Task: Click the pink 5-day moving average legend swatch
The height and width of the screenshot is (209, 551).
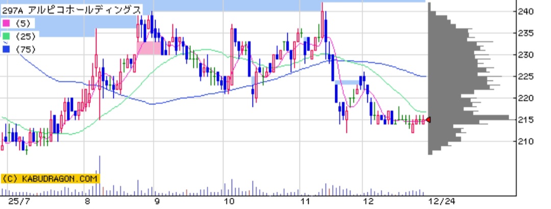Action: click(x=6, y=23)
